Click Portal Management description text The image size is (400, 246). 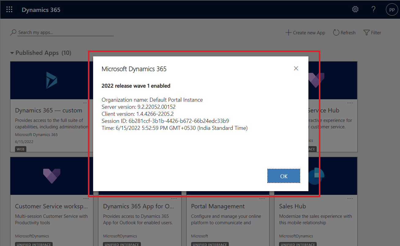226,219
